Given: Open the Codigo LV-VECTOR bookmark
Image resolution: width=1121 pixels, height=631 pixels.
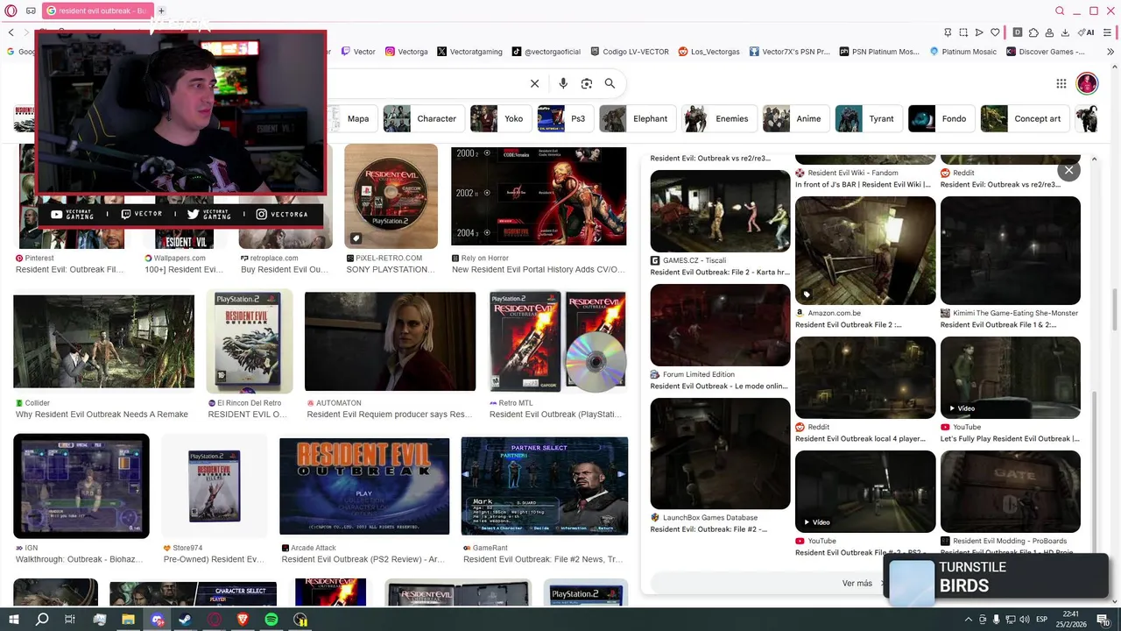Looking at the screenshot, I should (x=630, y=52).
